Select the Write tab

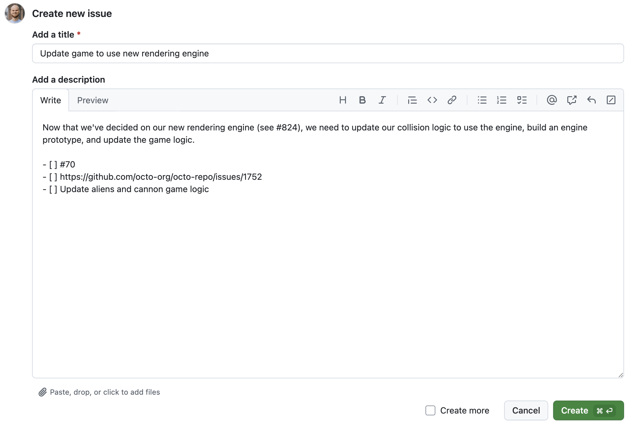point(50,100)
